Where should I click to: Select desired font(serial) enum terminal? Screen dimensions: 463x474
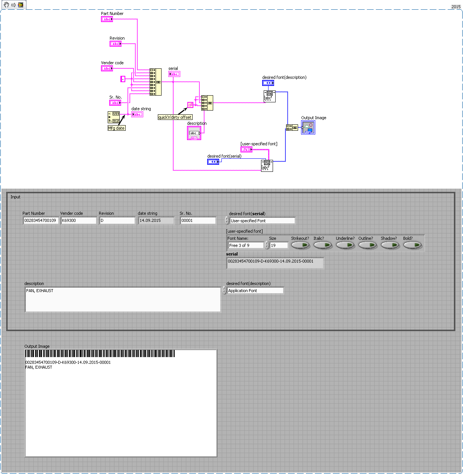click(x=213, y=162)
